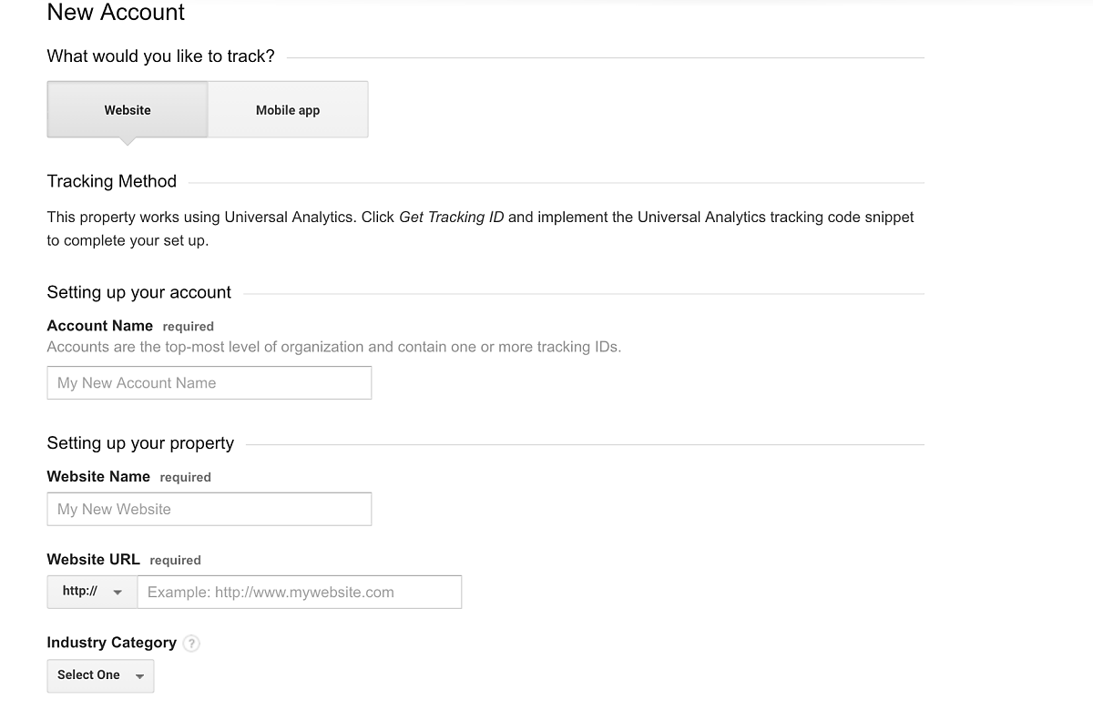Click the 'What would you like to track?' heading
The image size is (1093, 720).
coord(160,56)
